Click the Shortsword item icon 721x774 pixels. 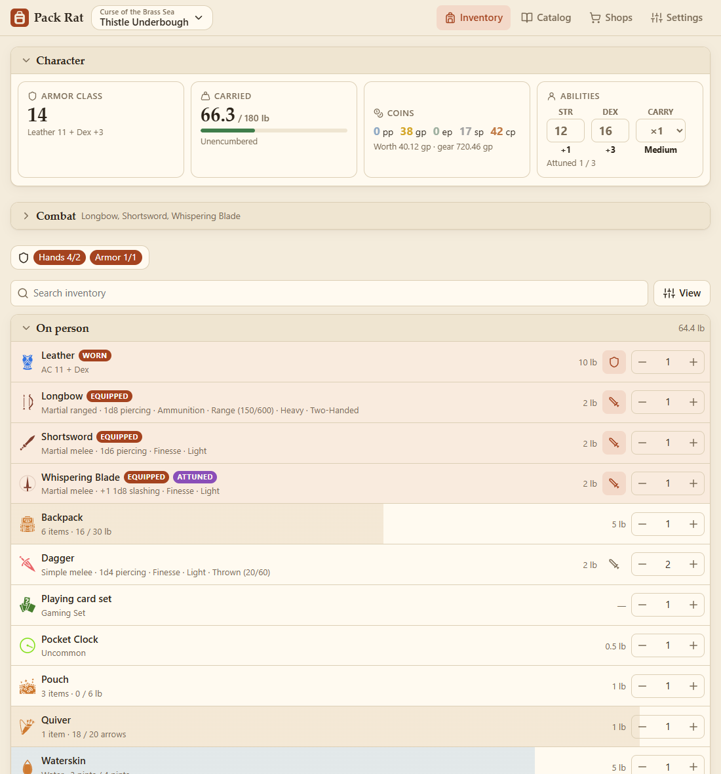28,443
